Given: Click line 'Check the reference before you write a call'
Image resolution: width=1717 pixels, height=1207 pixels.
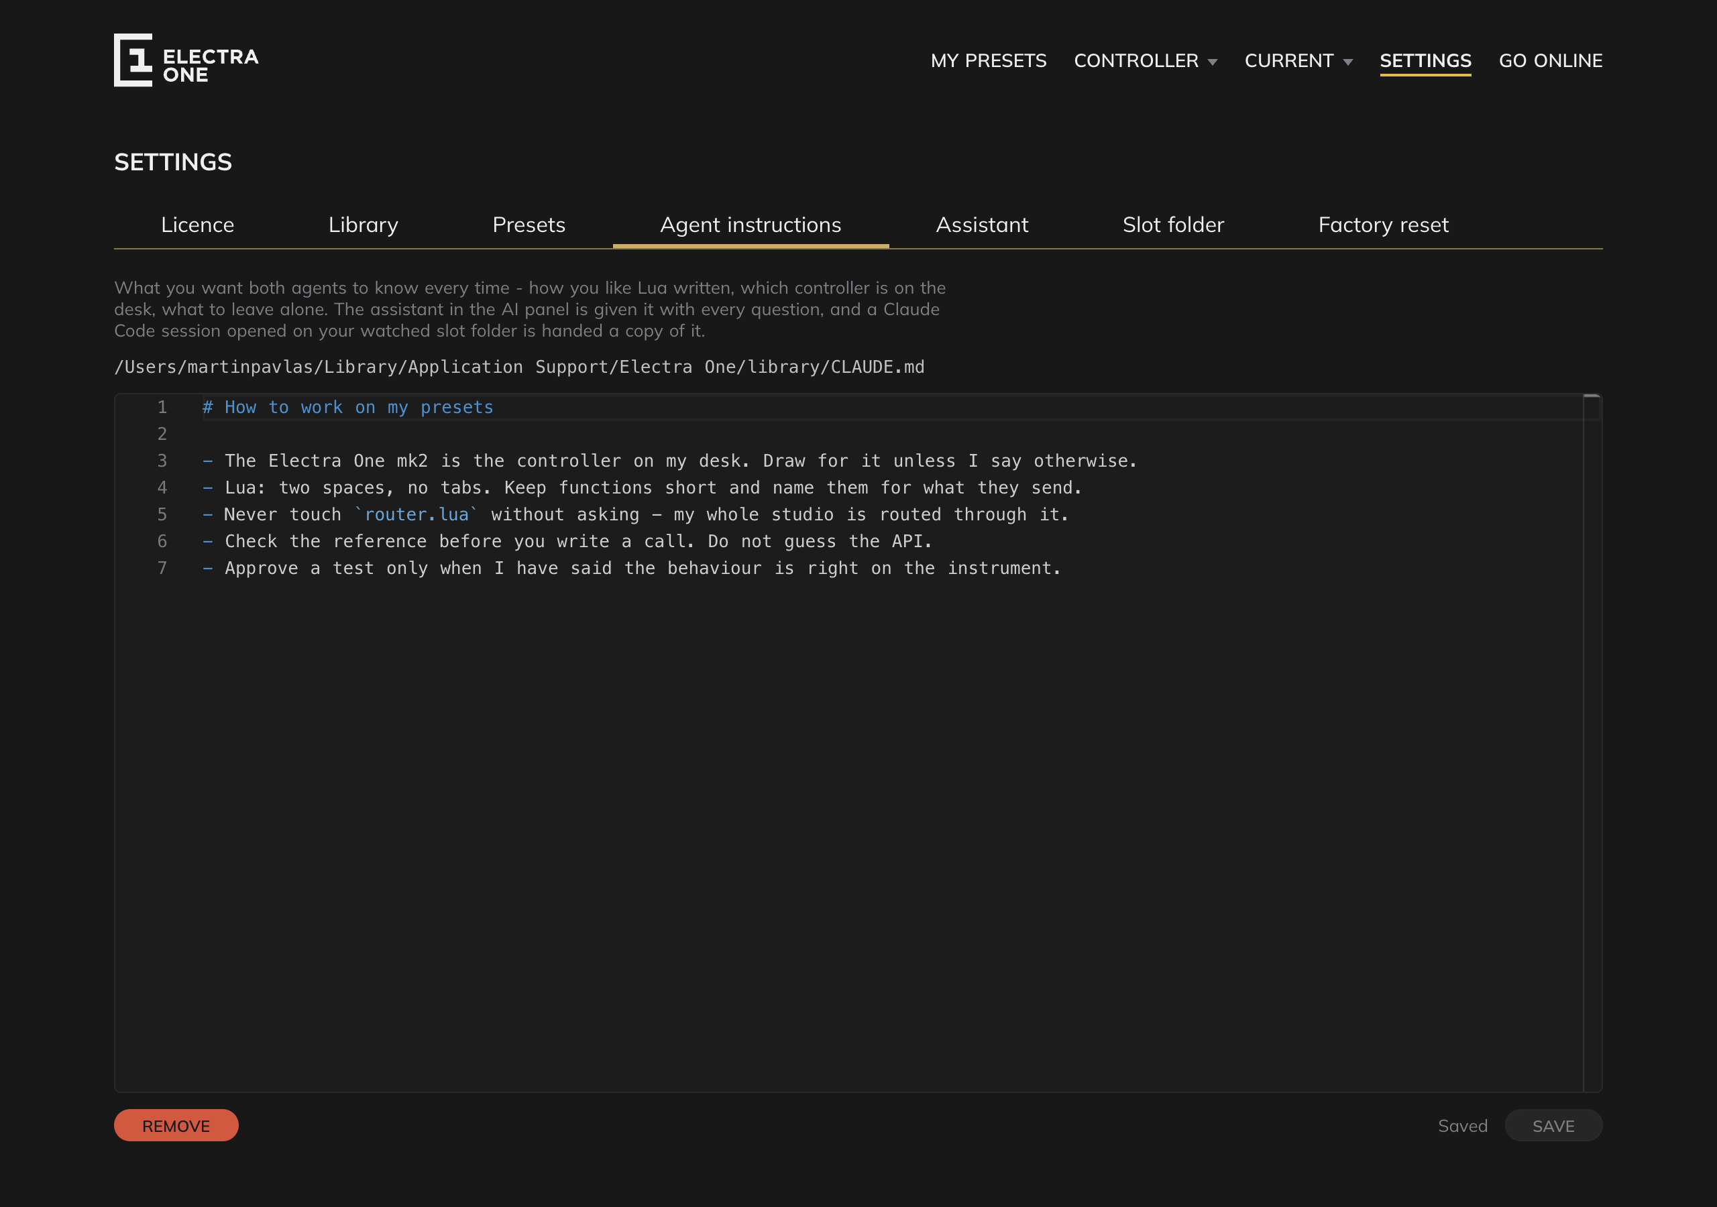Looking at the screenshot, I should coord(567,541).
